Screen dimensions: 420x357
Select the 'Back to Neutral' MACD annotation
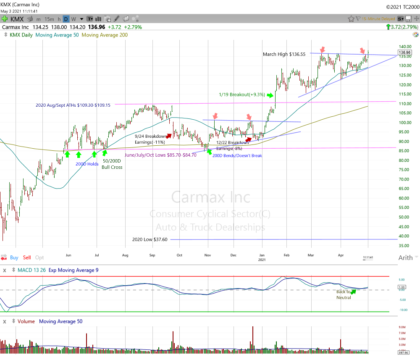point(344,294)
